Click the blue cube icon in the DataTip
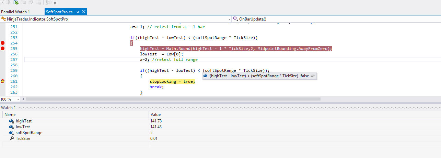 [x=206, y=76]
